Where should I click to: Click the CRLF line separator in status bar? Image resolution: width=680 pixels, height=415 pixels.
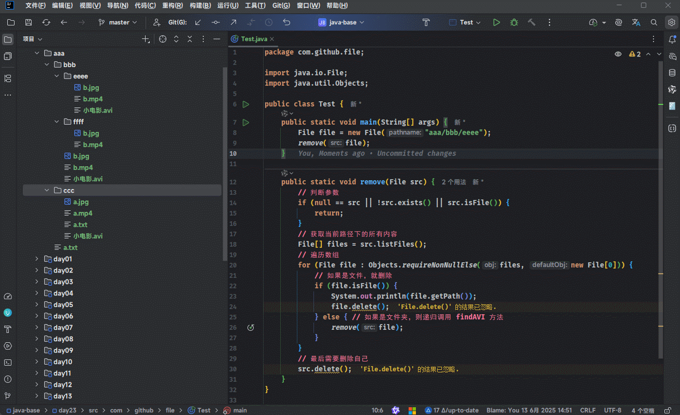(587, 410)
